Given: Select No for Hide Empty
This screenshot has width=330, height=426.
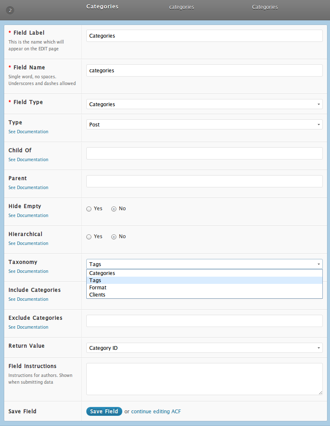Looking at the screenshot, I should point(114,209).
